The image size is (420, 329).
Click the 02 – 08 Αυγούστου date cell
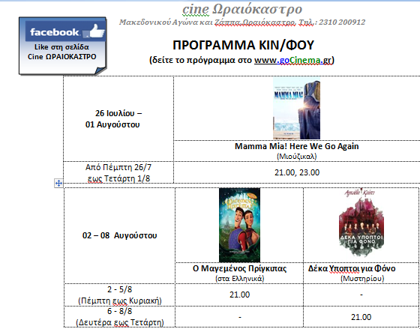pos(119,235)
